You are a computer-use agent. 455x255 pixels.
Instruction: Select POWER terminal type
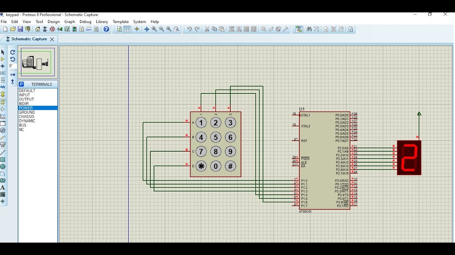pos(38,108)
